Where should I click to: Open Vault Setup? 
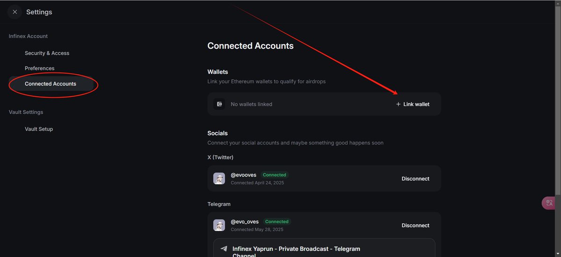[39, 129]
